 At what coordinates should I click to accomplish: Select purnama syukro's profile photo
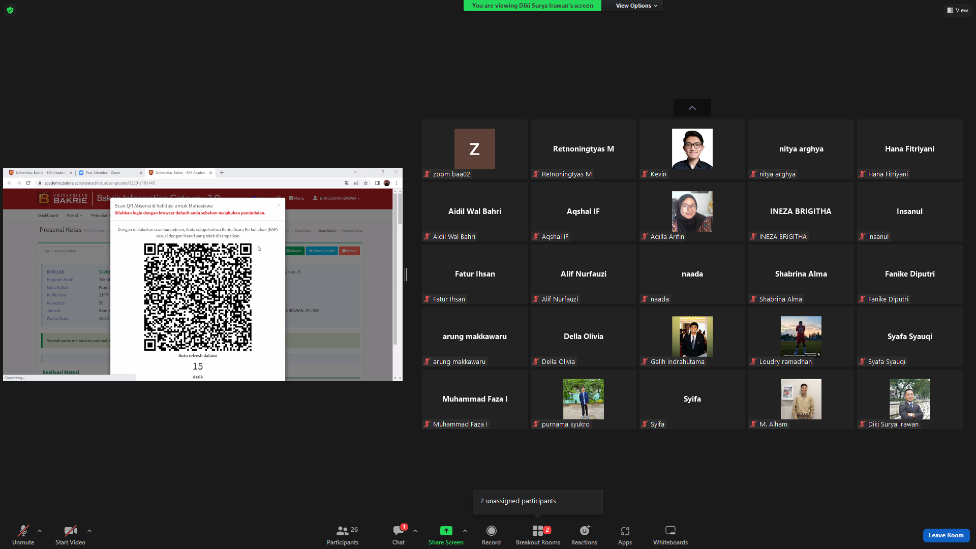click(583, 399)
